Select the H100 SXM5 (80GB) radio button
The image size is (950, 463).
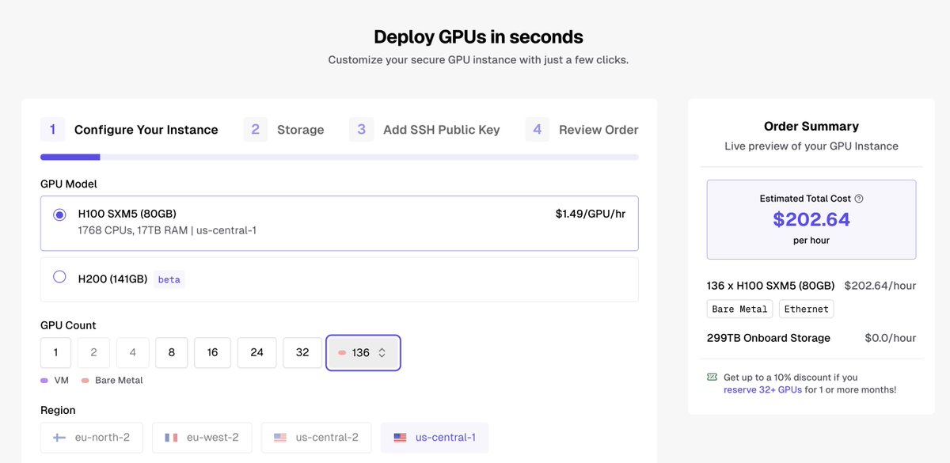[x=59, y=214]
